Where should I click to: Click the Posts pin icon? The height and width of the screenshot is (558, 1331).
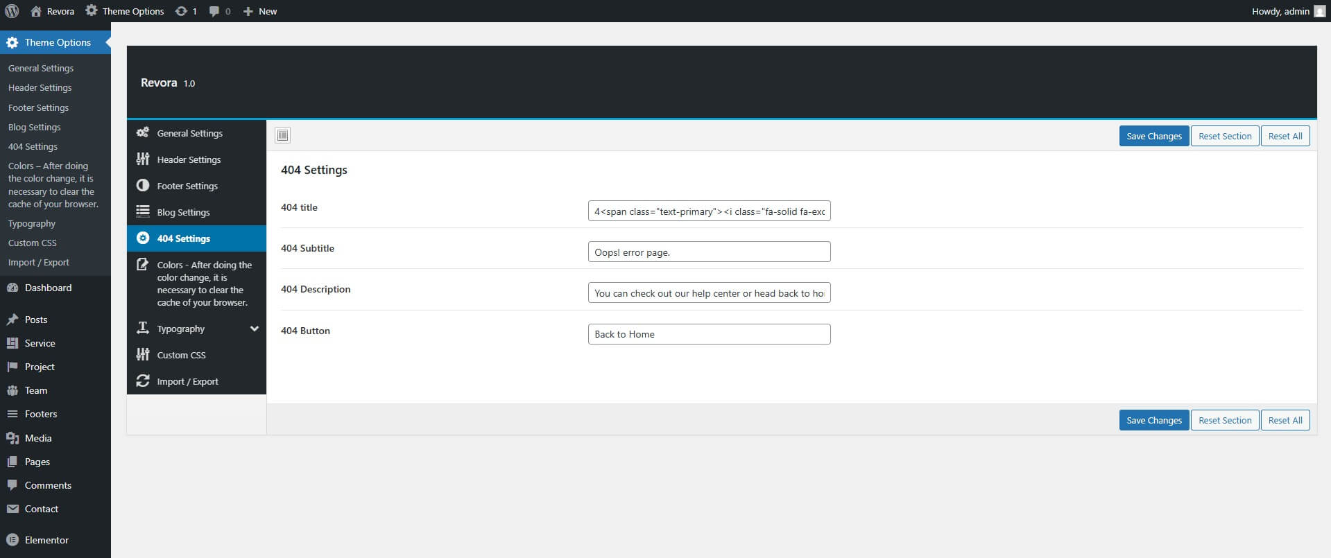12,320
